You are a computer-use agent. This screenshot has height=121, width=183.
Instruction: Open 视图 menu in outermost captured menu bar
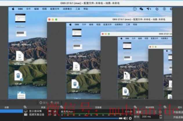pos(44,9)
